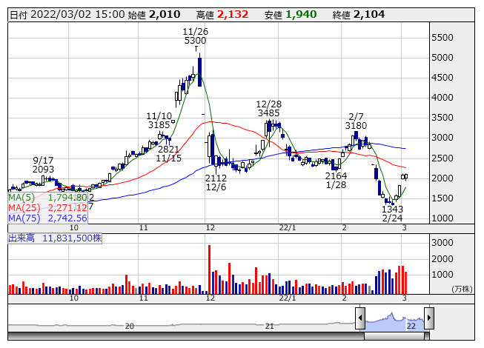Click the MA(5) 1,794.80 legend entry

click(48, 197)
